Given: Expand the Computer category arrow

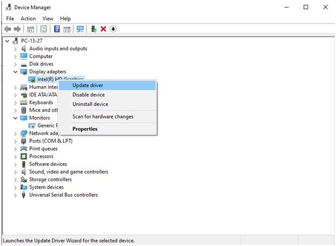Looking at the screenshot, I should tap(15, 57).
